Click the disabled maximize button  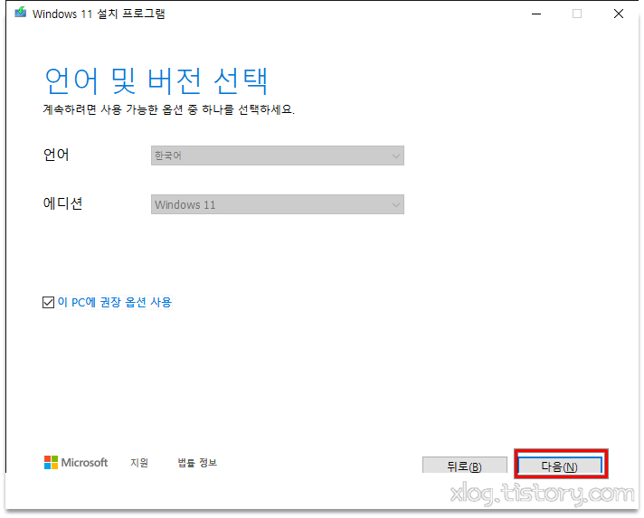coord(577,14)
